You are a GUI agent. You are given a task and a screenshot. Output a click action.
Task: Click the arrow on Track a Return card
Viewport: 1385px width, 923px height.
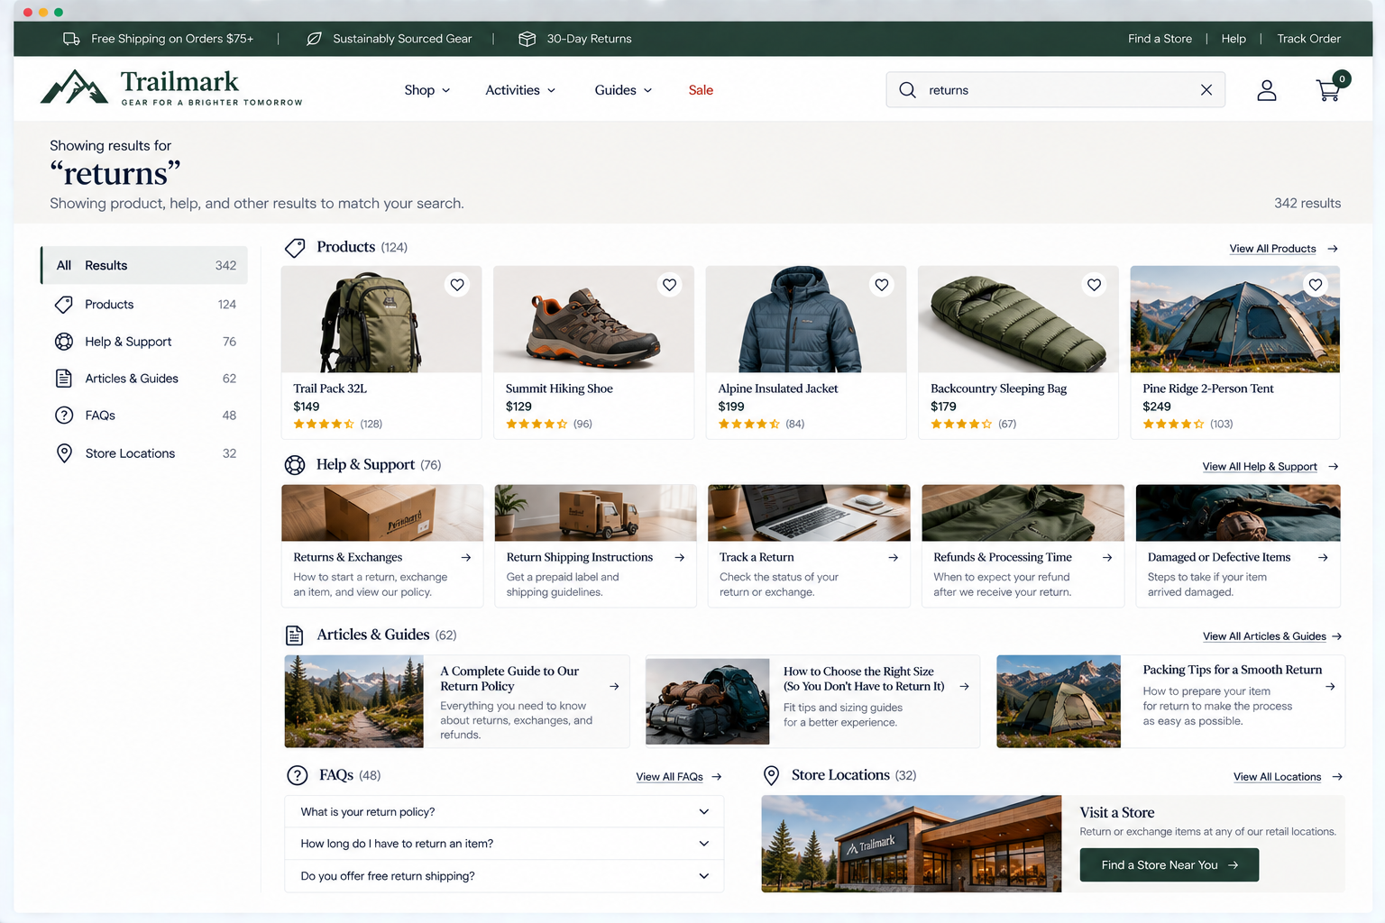894,558
